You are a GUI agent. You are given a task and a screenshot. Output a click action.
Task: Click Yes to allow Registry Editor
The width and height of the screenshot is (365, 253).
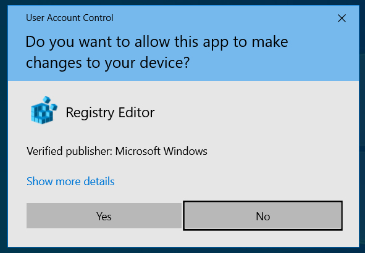tap(104, 216)
